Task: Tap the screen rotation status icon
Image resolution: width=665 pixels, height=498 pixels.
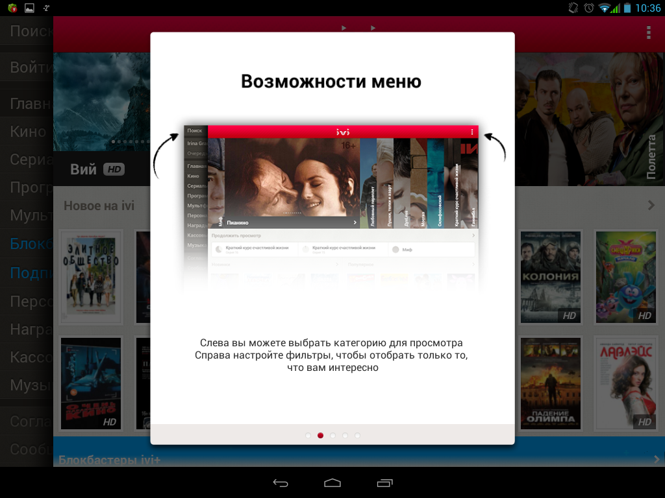Action: pos(573,8)
